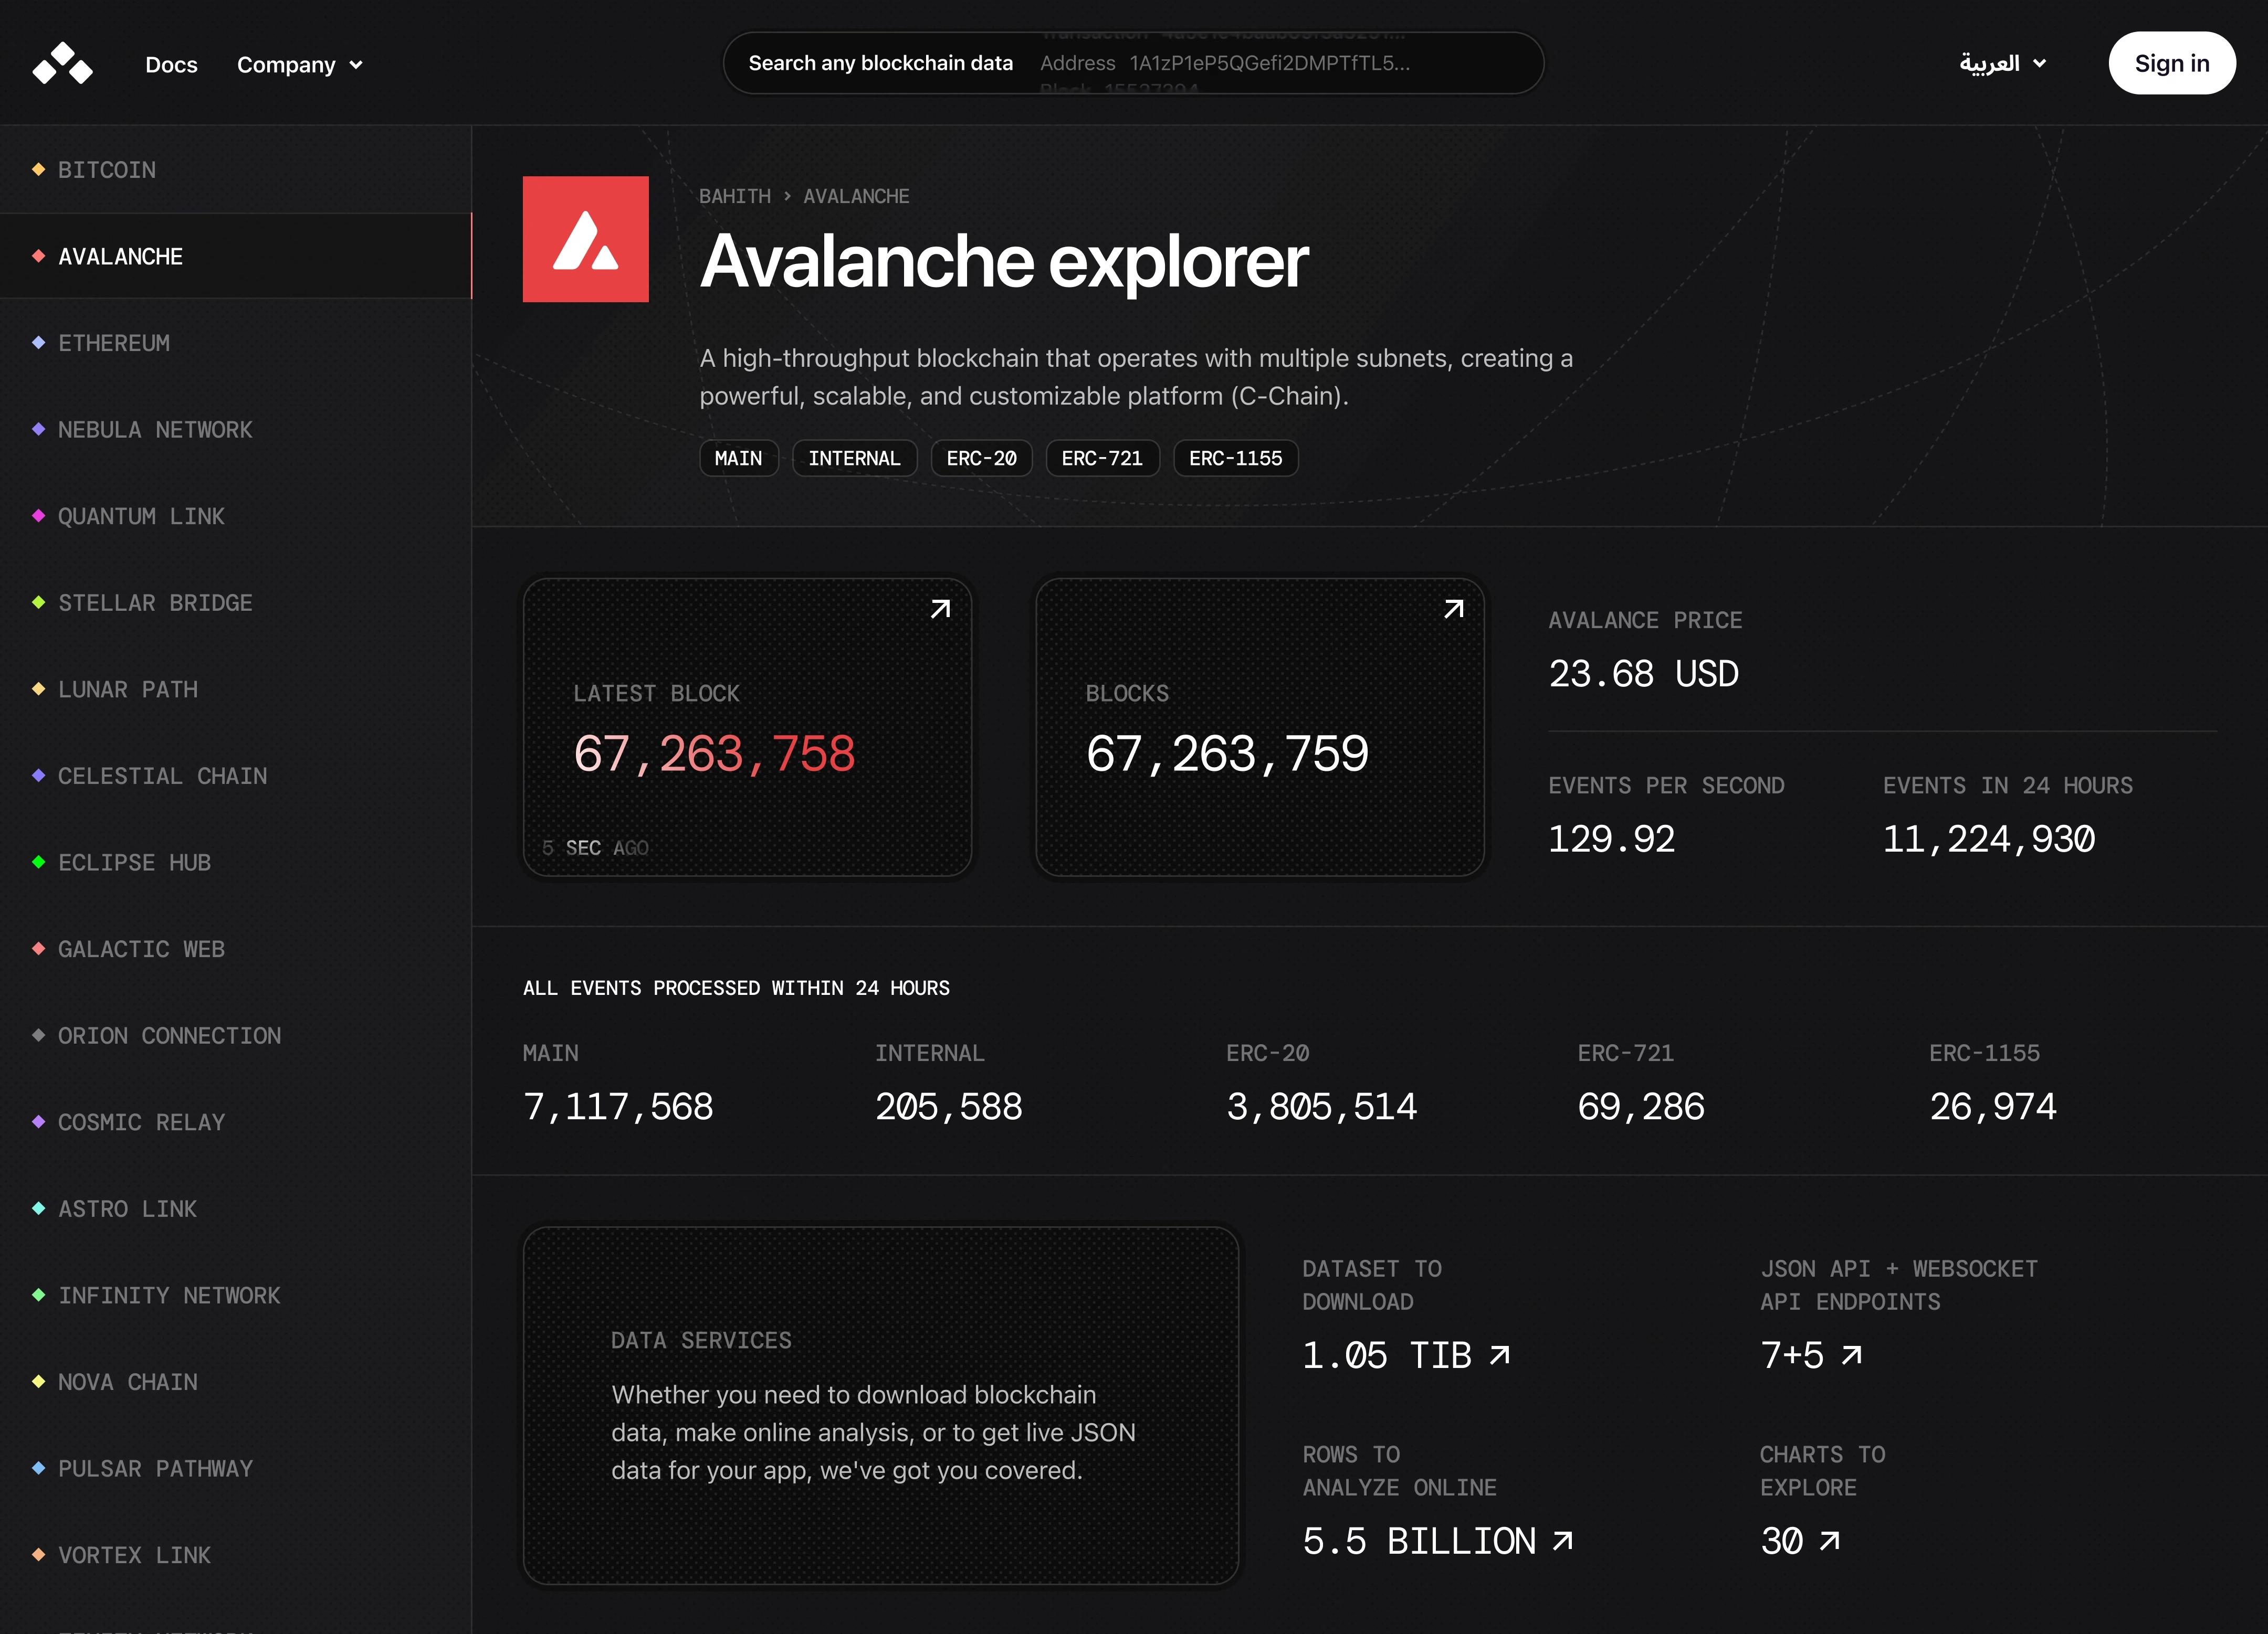Toggle the ERC-721 filter tag
Screen dimensions: 2268x1634
(x=1101, y=459)
